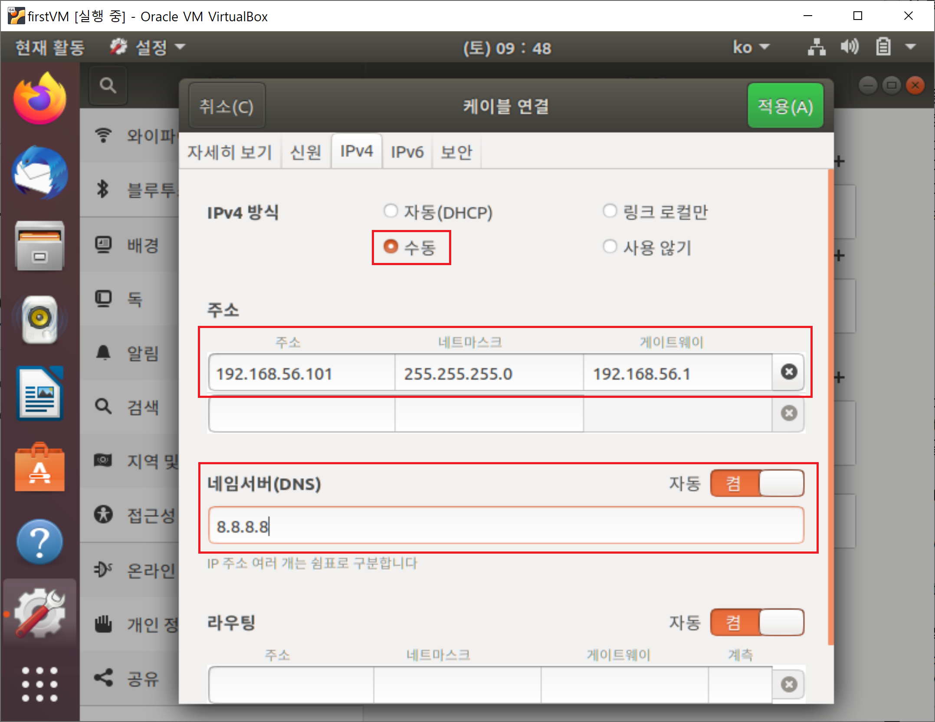Open system status menu arrow
The width and height of the screenshot is (935, 722).
[x=911, y=47]
